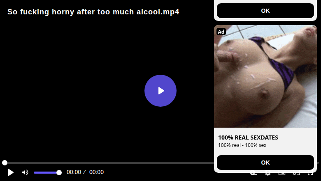Viewport: 321px width, 181px height.
Task: Click the cast to device icon
Action: coord(296,174)
